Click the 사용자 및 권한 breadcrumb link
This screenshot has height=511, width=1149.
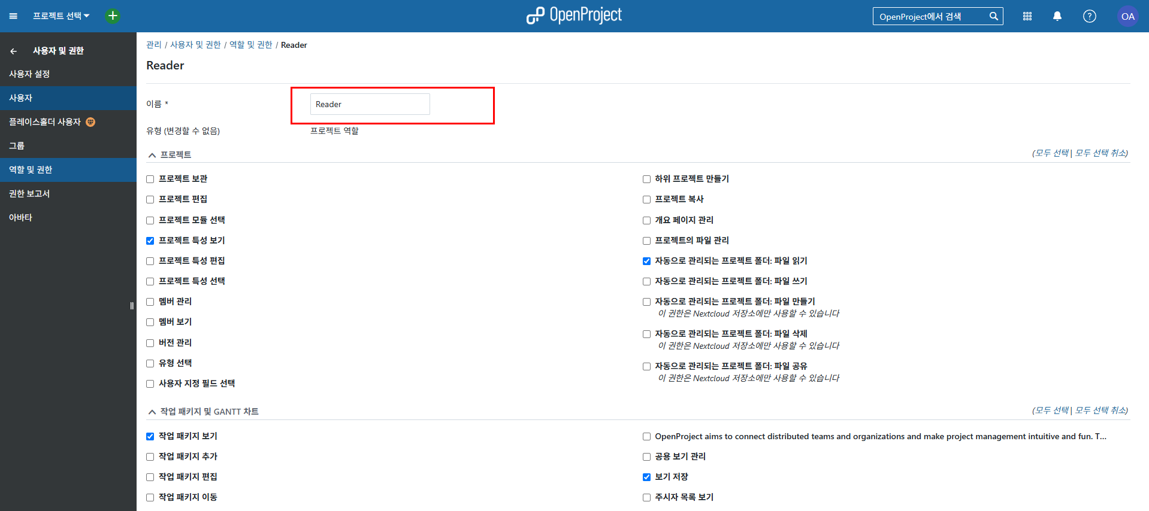coord(195,45)
